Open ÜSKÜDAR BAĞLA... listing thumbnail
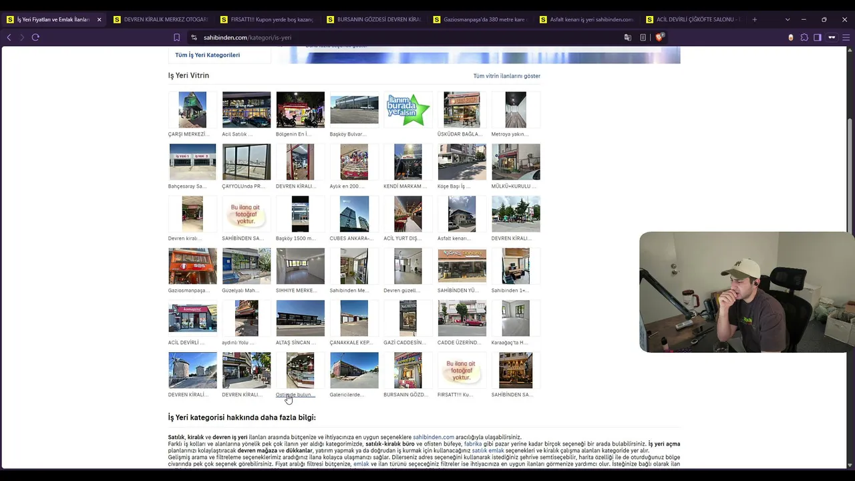855x481 pixels. (x=462, y=110)
